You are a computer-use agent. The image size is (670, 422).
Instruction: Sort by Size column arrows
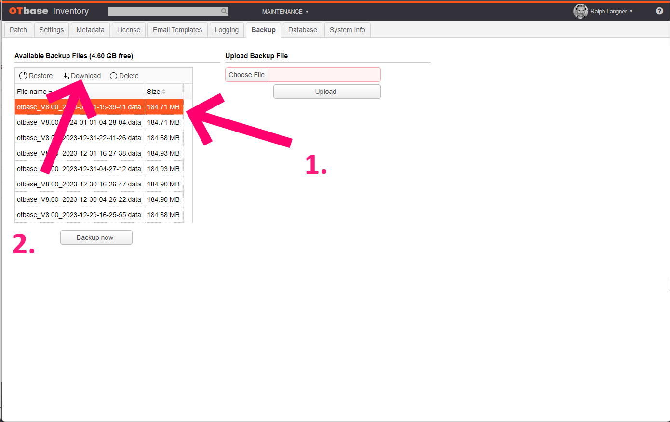tap(164, 92)
